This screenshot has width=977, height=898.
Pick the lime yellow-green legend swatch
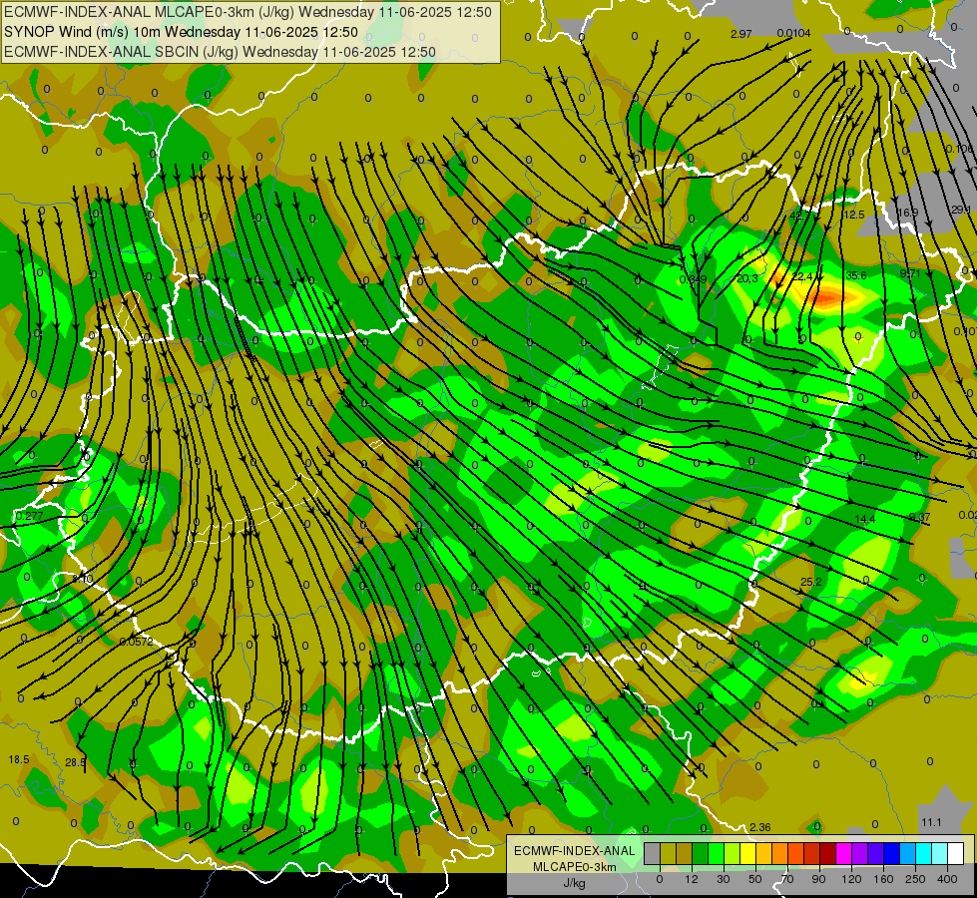(x=733, y=853)
